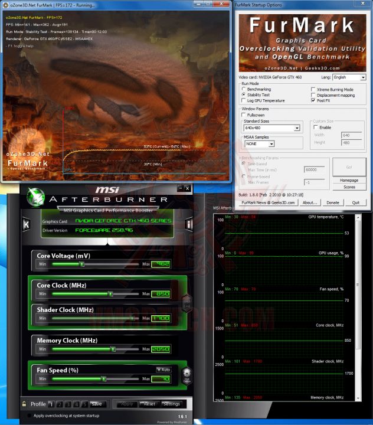Click the Donate button
The image size is (373, 425).
tap(333, 202)
